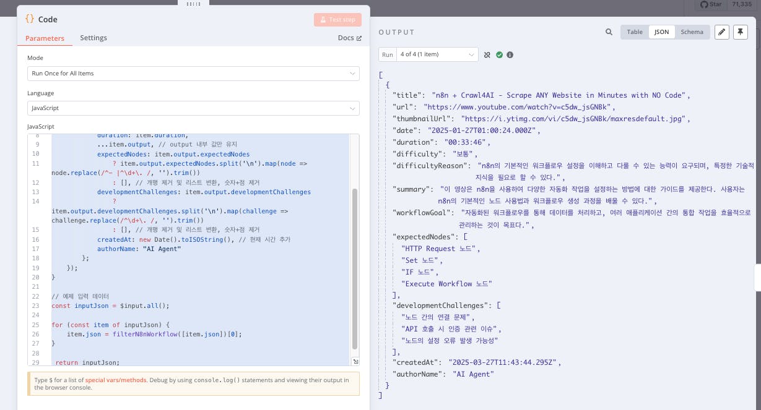This screenshot has height=410, width=761.
Task: Click the panel drag handle dots
Action: pos(193,3)
